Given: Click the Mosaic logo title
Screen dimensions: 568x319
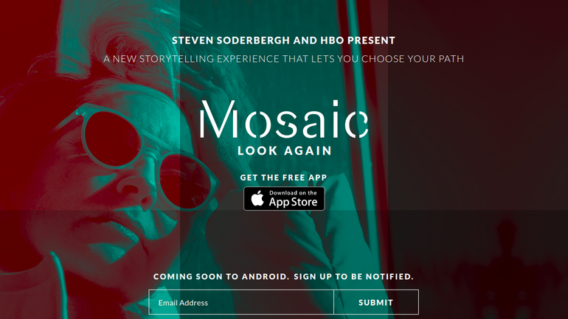Looking at the screenshot, I should [284, 119].
